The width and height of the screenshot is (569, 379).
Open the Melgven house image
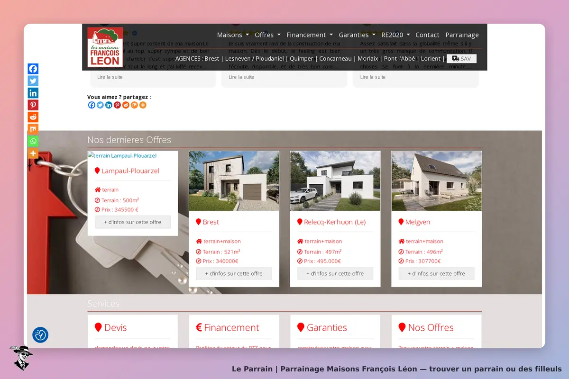pos(436,181)
